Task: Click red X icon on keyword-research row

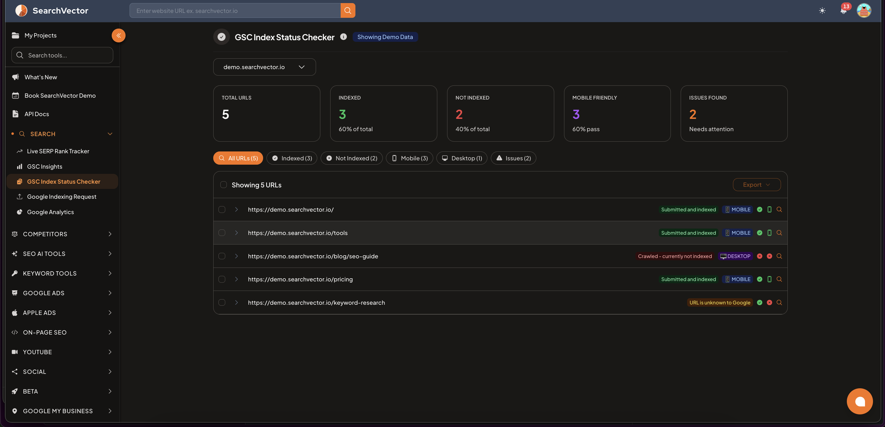Action: click(x=770, y=303)
